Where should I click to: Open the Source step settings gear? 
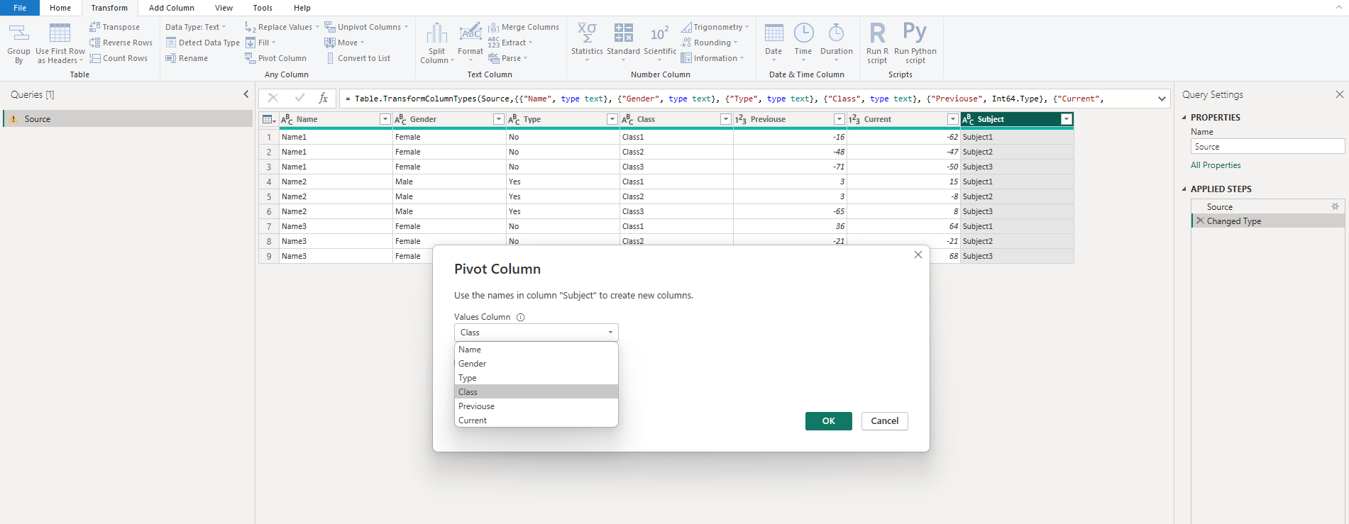tap(1336, 206)
